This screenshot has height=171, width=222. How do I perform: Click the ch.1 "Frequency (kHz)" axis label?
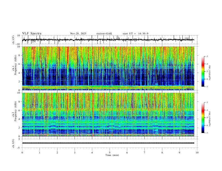pyautogui.click(x=15, y=65)
